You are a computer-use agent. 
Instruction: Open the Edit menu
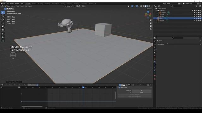[8, 3]
